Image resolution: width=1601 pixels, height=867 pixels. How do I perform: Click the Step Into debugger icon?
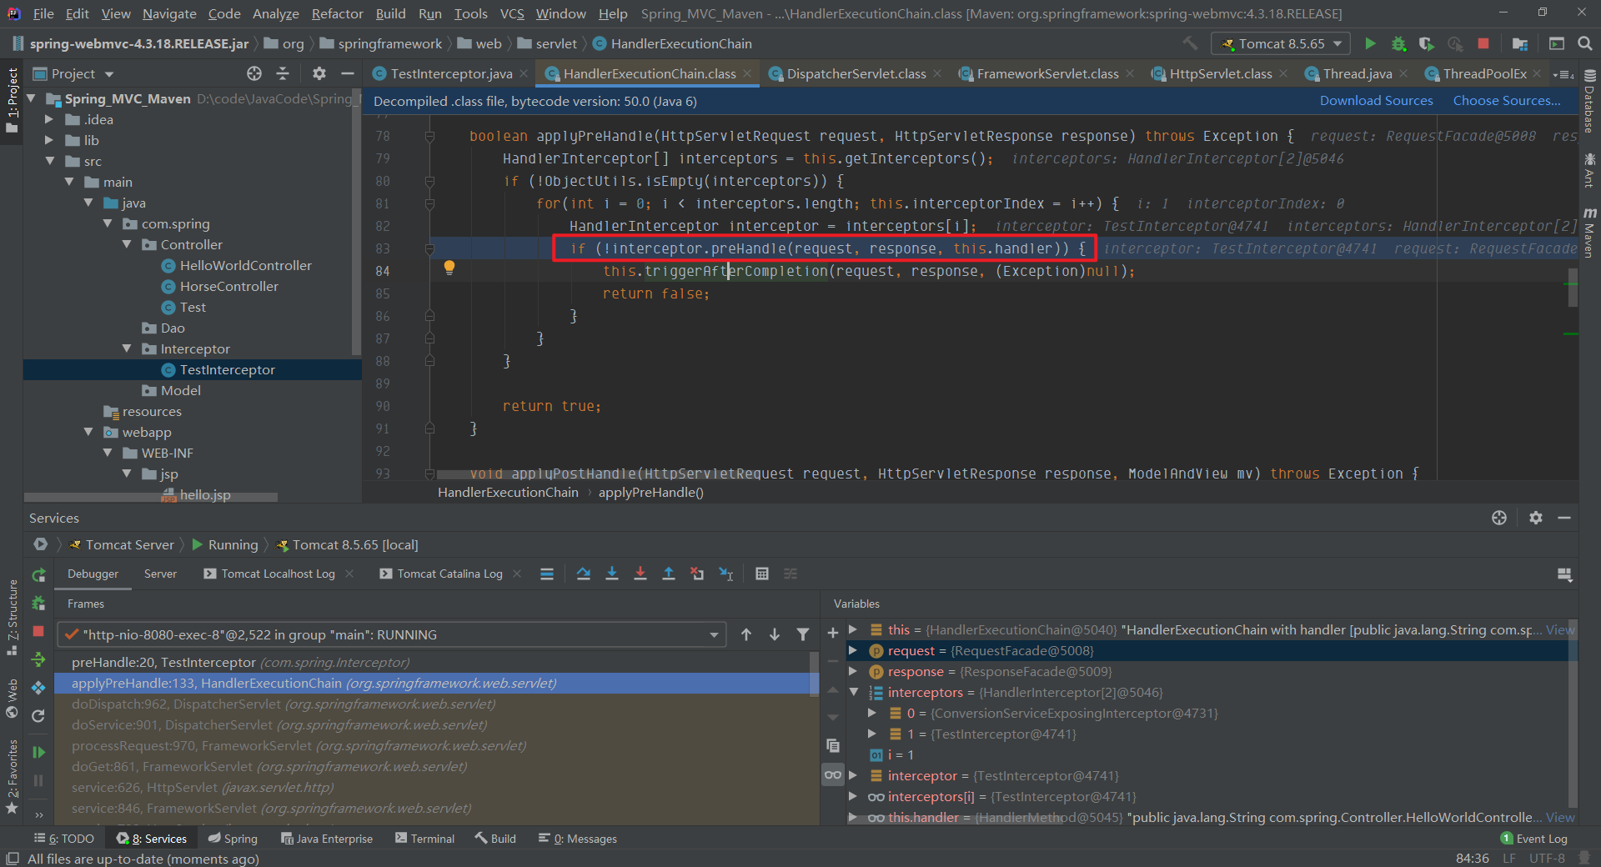pyautogui.click(x=612, y=574)
